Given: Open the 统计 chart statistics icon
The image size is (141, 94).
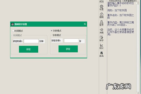Looking at the screenshot, I should click(x=102, y=46).
